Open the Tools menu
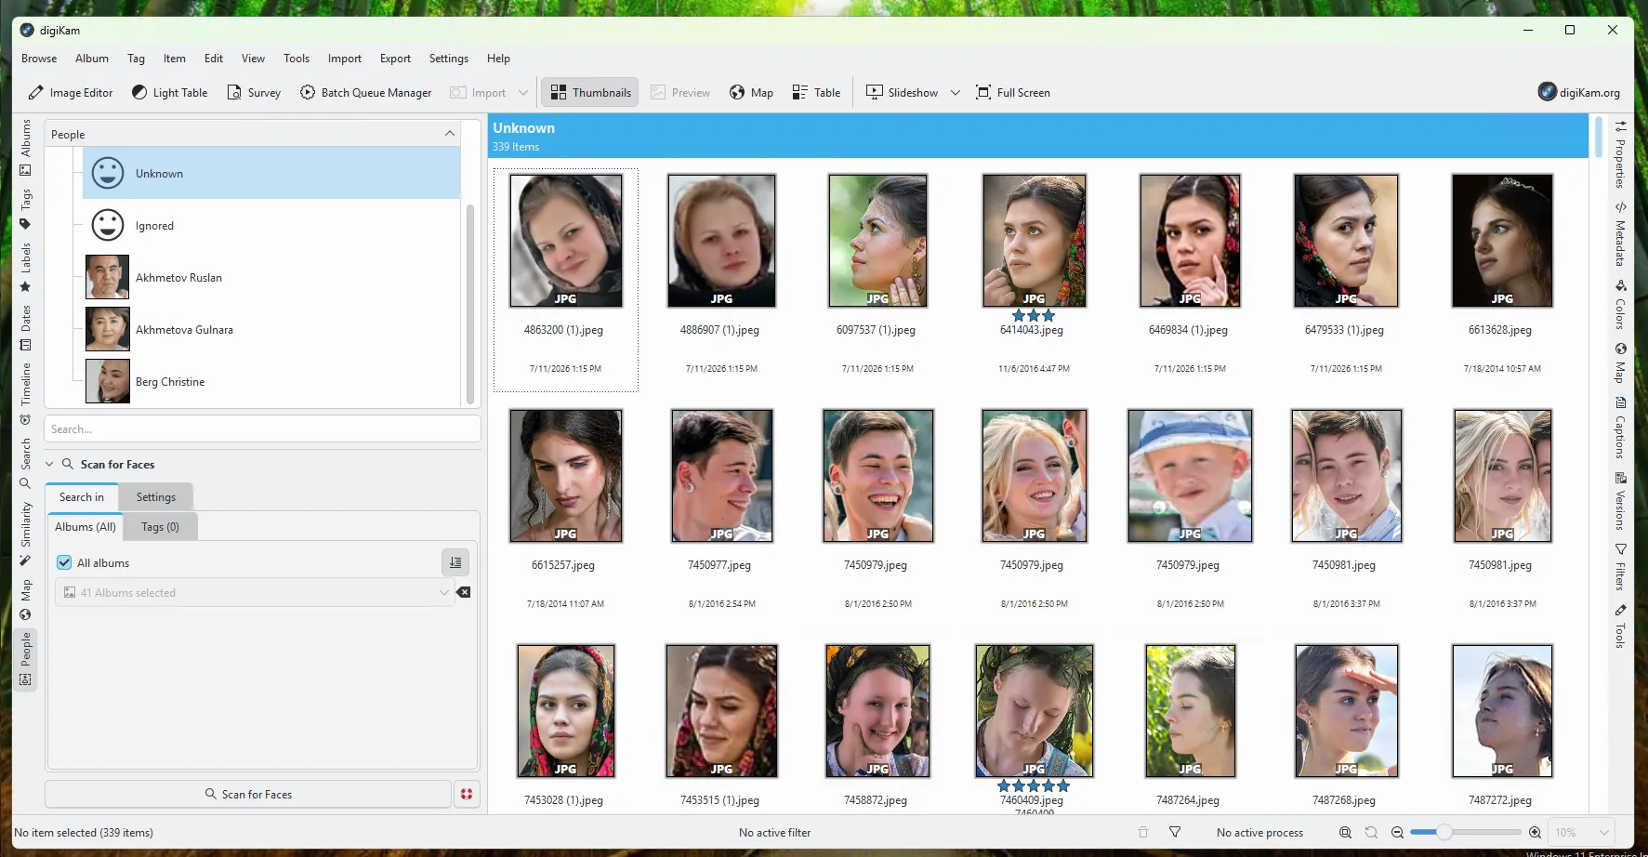The width and height of the screenshot is (1648, 857). click(297, 58)
